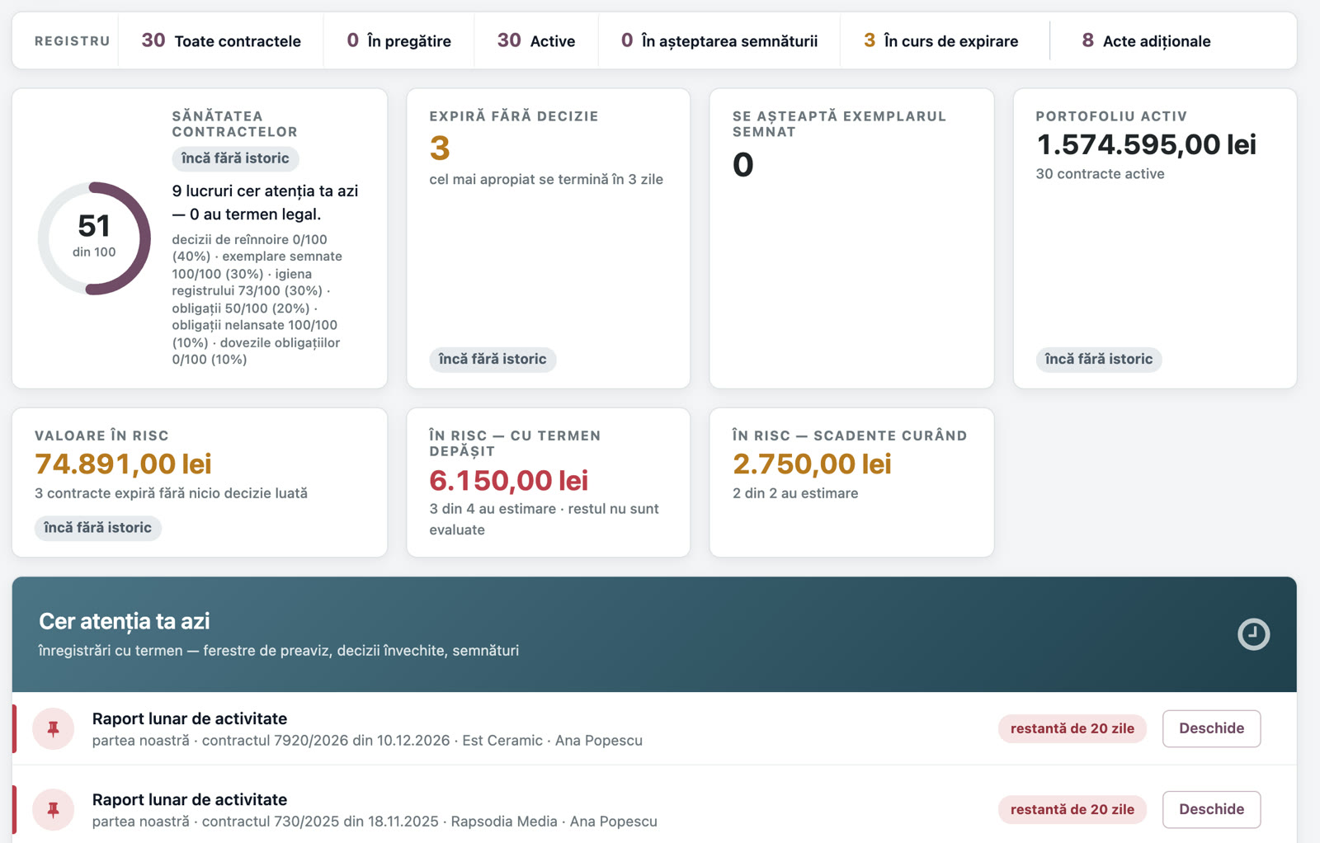The width and height of the screenshot is (1320, 843).
Task: Click pin icon of Est Ceramic report row
Action: [x=54, y=728]
